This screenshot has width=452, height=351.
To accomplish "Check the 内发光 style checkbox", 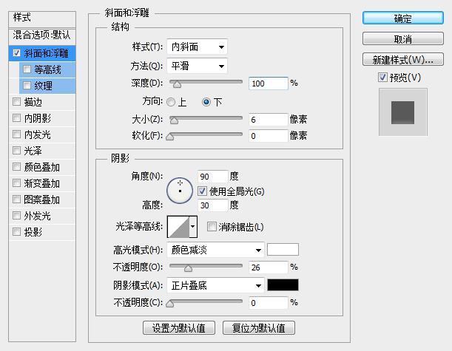I will pyautogui.click(x=17, y=134).
